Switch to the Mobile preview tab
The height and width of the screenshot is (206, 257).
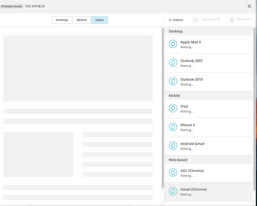coord(82,20)
